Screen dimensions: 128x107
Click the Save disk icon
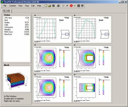(53, 6)
